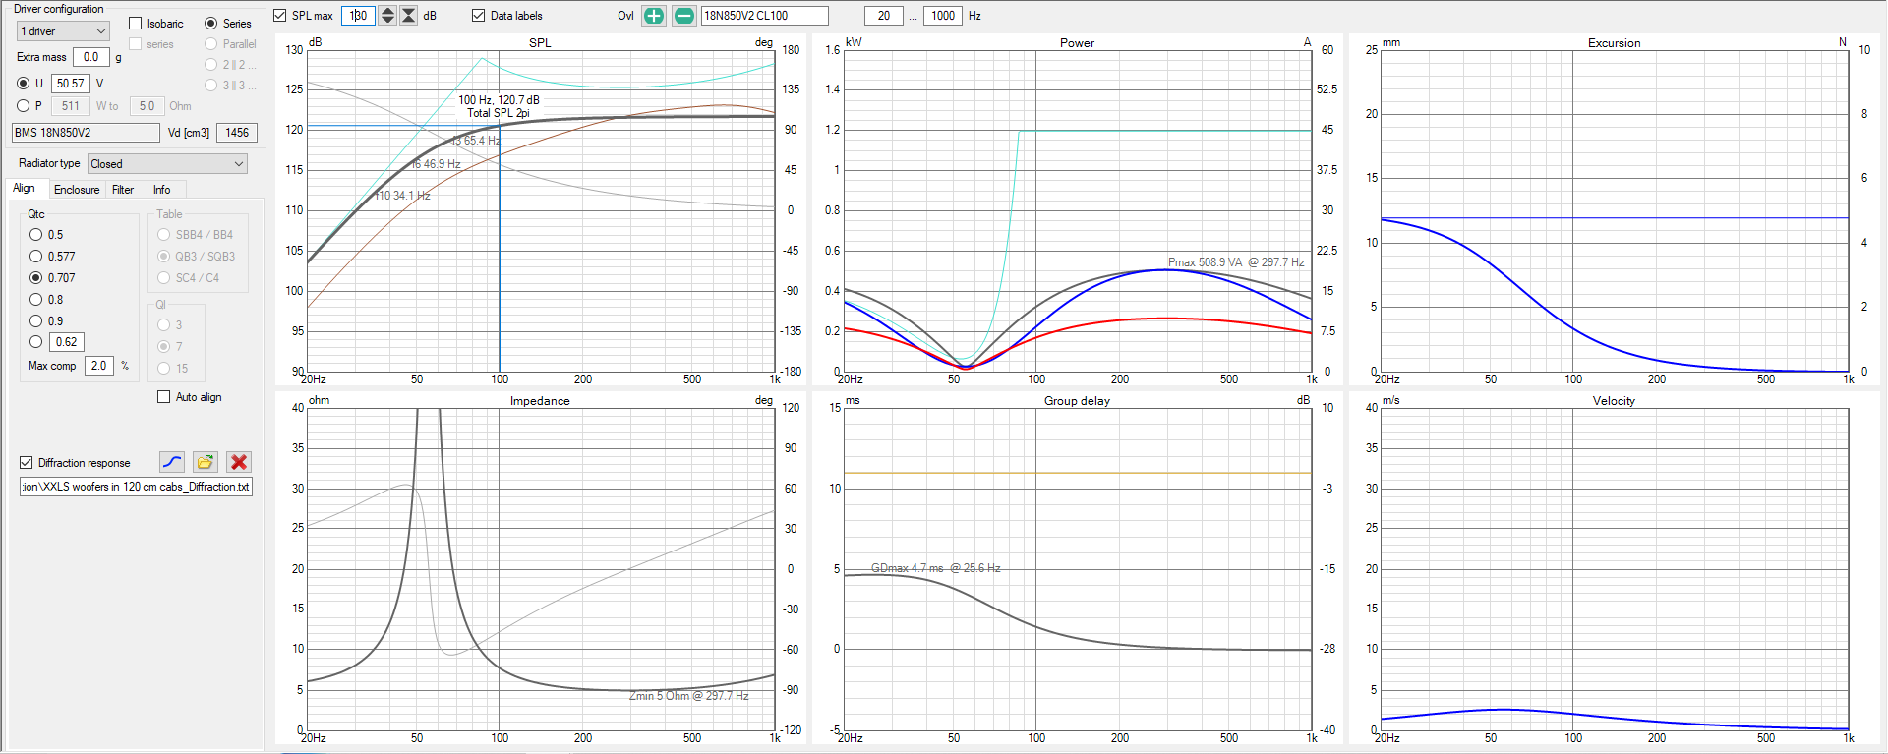Click the SPL max value field
The height and width of the screenshot is (754, 1888).
coord(358,16)
